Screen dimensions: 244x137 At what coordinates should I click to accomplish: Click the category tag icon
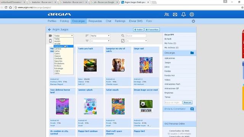(x=50, y=36)
